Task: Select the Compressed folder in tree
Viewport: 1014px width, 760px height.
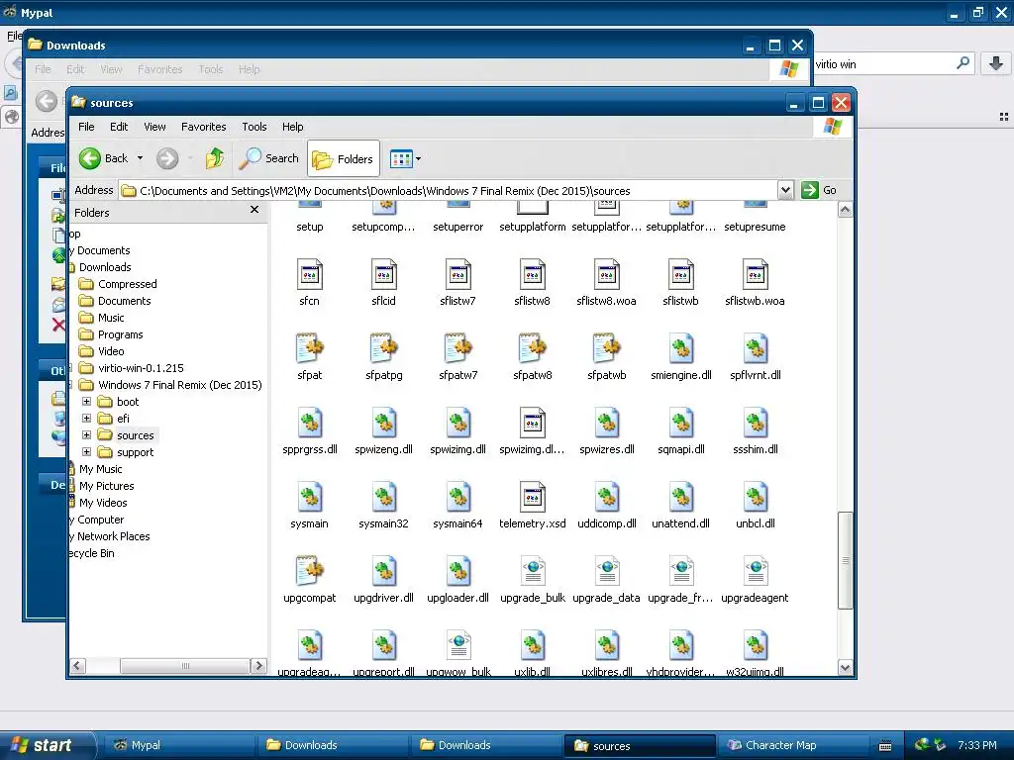Action: (x=118, y=284)
